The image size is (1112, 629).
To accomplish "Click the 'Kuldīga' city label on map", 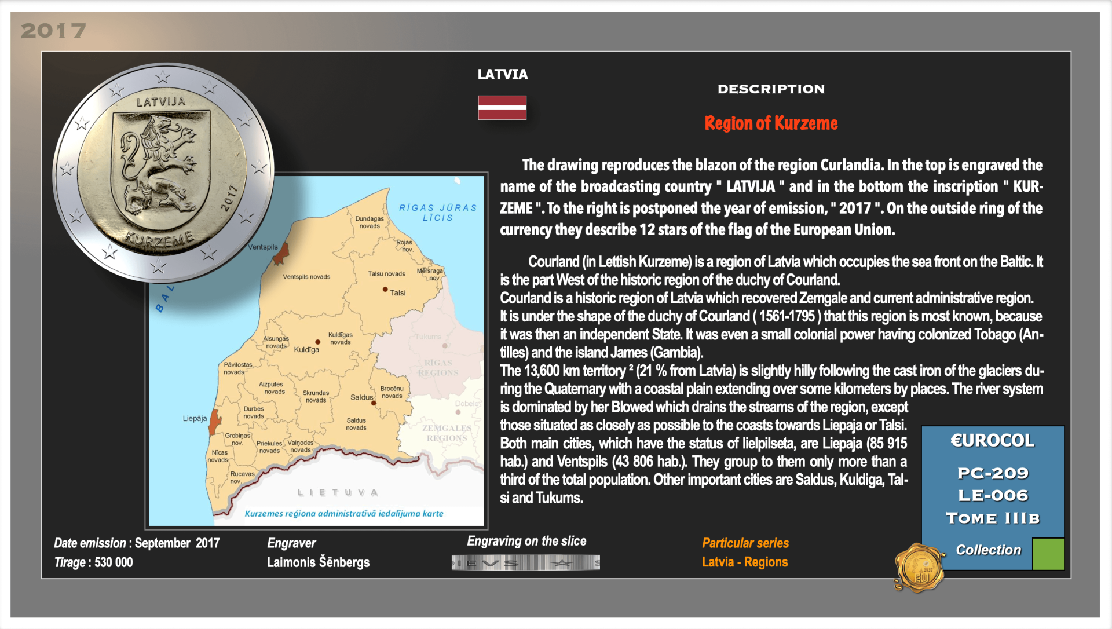I will 306,349.
